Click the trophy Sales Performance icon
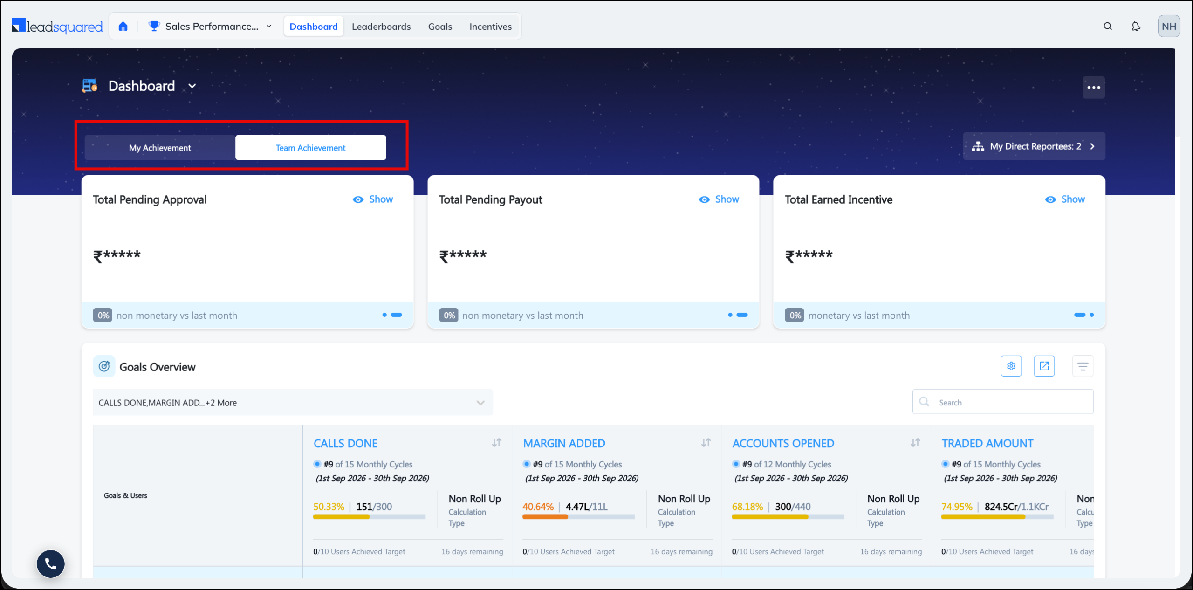This screenshot has width=1193, height=590. 154,26
